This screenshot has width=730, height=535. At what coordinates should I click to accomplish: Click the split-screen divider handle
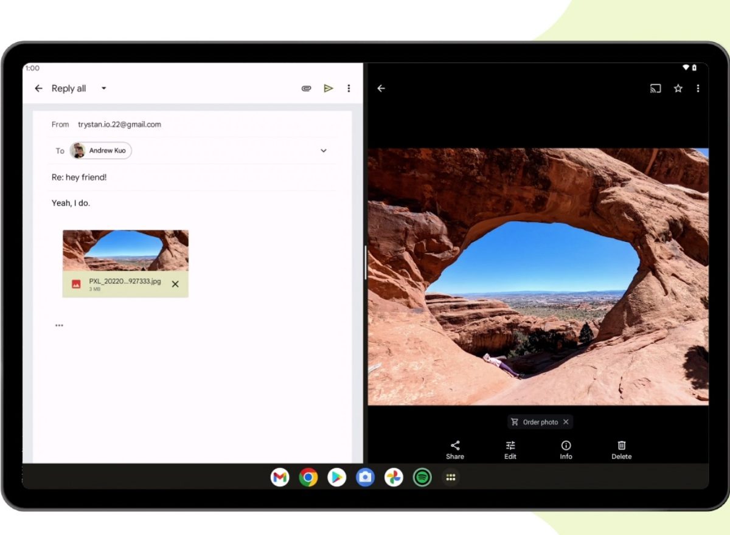pos(365,263)
